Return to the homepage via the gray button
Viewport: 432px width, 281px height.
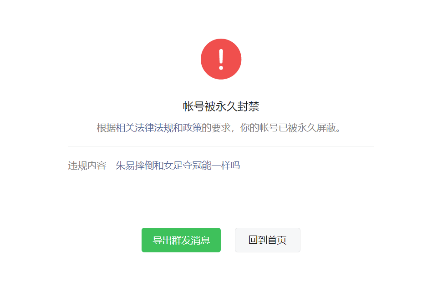tap(268, 240)
